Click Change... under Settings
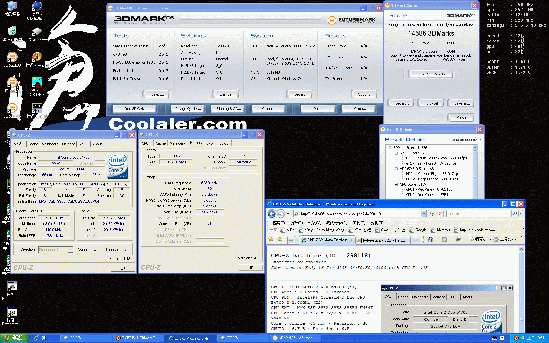 [227, 94]
